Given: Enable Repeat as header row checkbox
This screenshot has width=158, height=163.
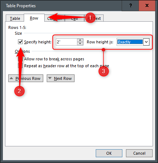Looking at the screenshot, I should point(20,66).
